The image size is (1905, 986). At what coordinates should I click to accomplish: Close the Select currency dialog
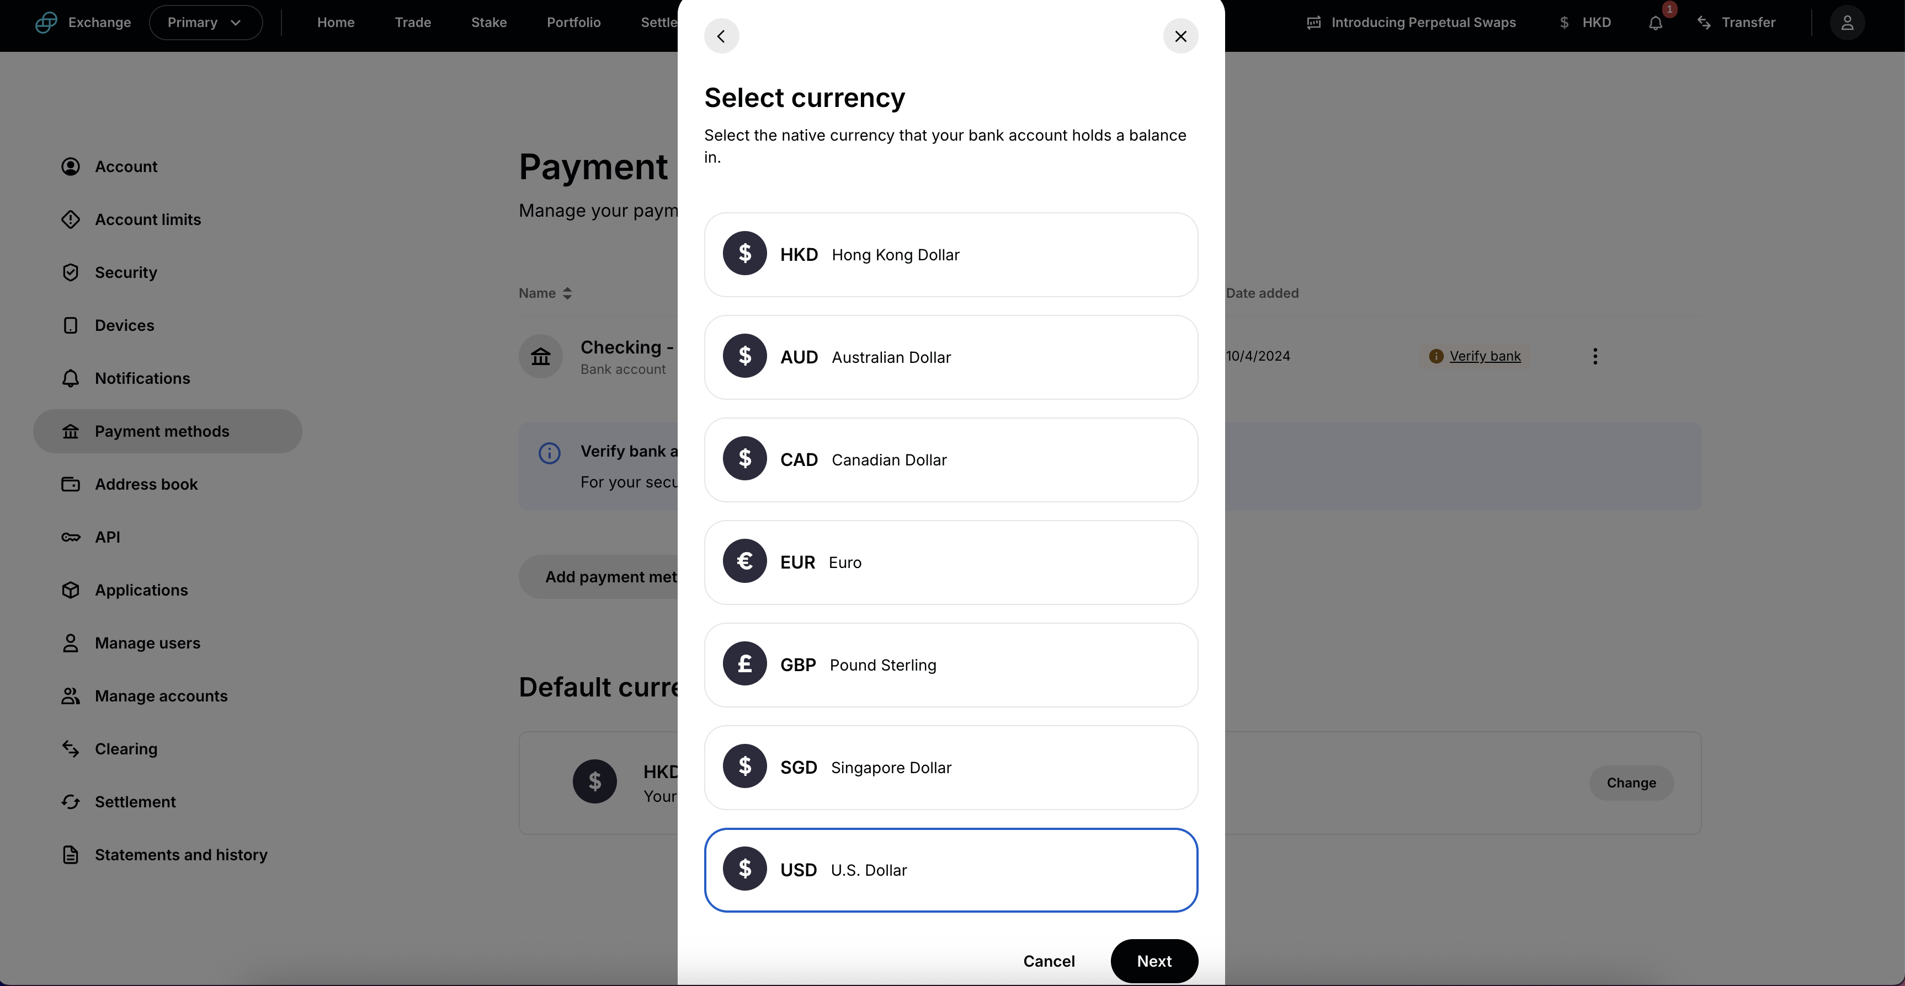(1181, 36)
